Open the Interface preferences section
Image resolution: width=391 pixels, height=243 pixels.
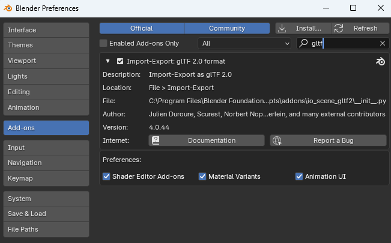point(46,30)
